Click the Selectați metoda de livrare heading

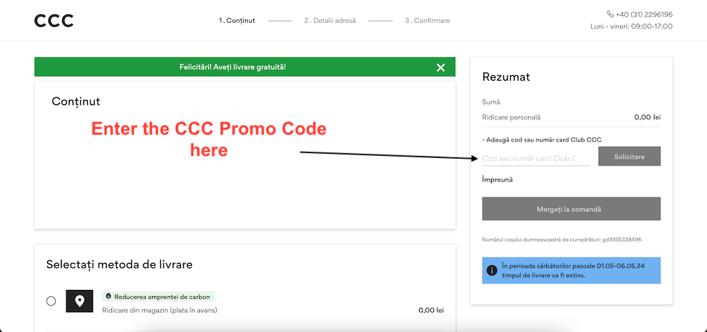(119, 265)
